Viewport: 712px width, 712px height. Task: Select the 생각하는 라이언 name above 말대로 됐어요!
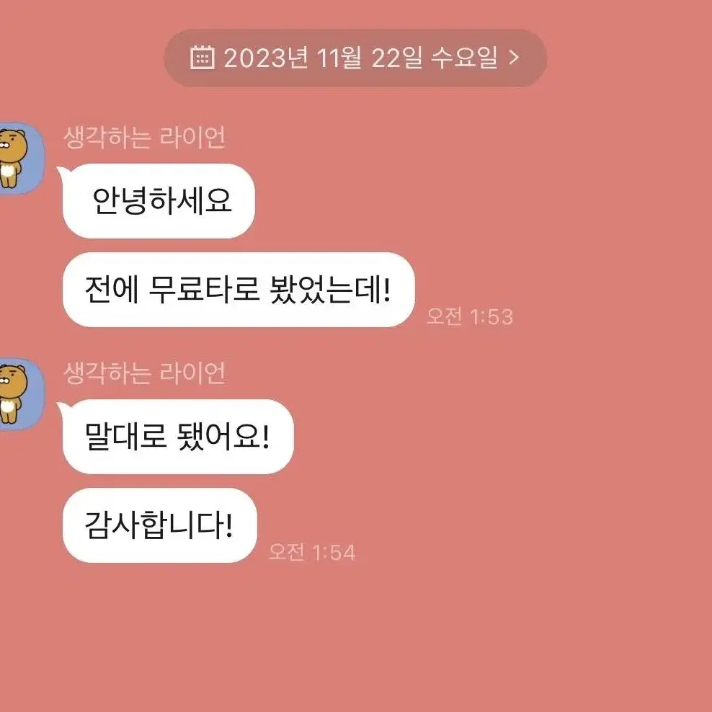(144, 373)
